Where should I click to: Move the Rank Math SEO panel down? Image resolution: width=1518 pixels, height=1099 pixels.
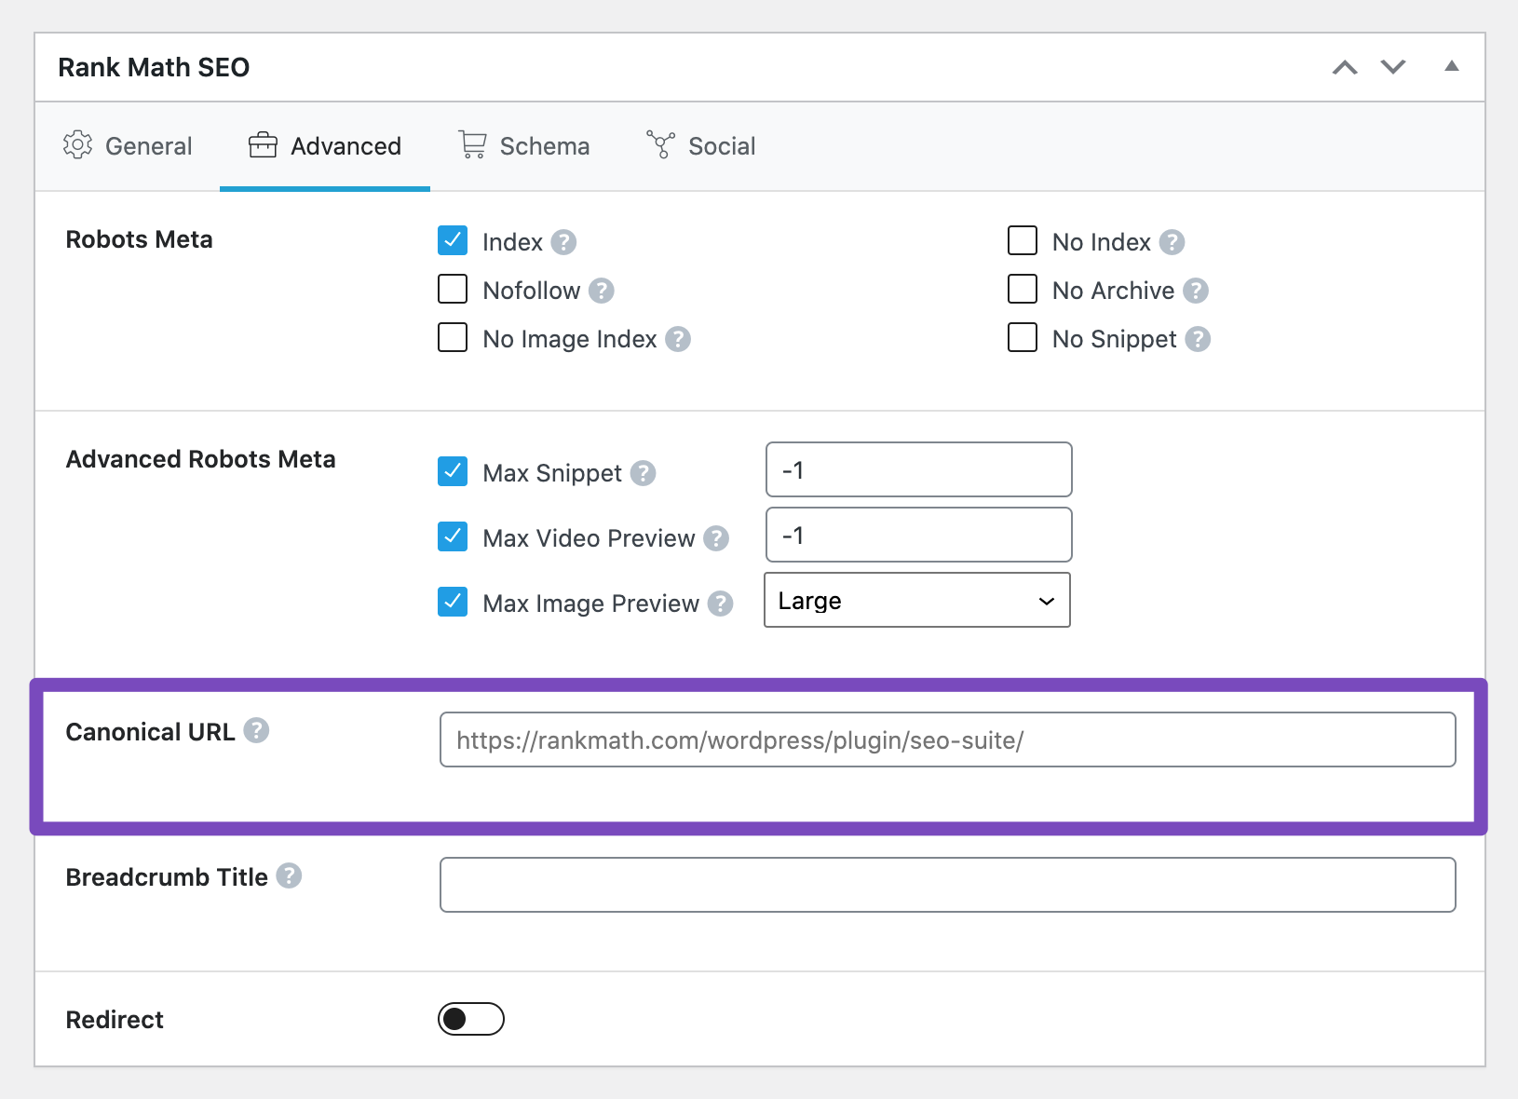[x=1393, y=66]
